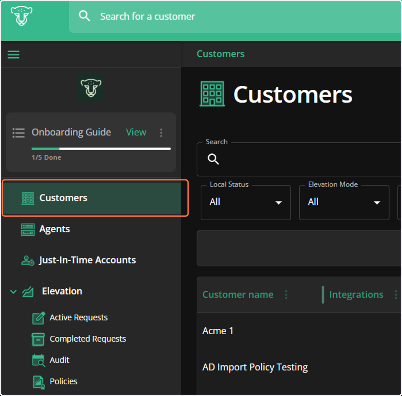Viewport: 402px width, 396px height.
Task: Click the Active Requests pencil icon
Action: 39,318
